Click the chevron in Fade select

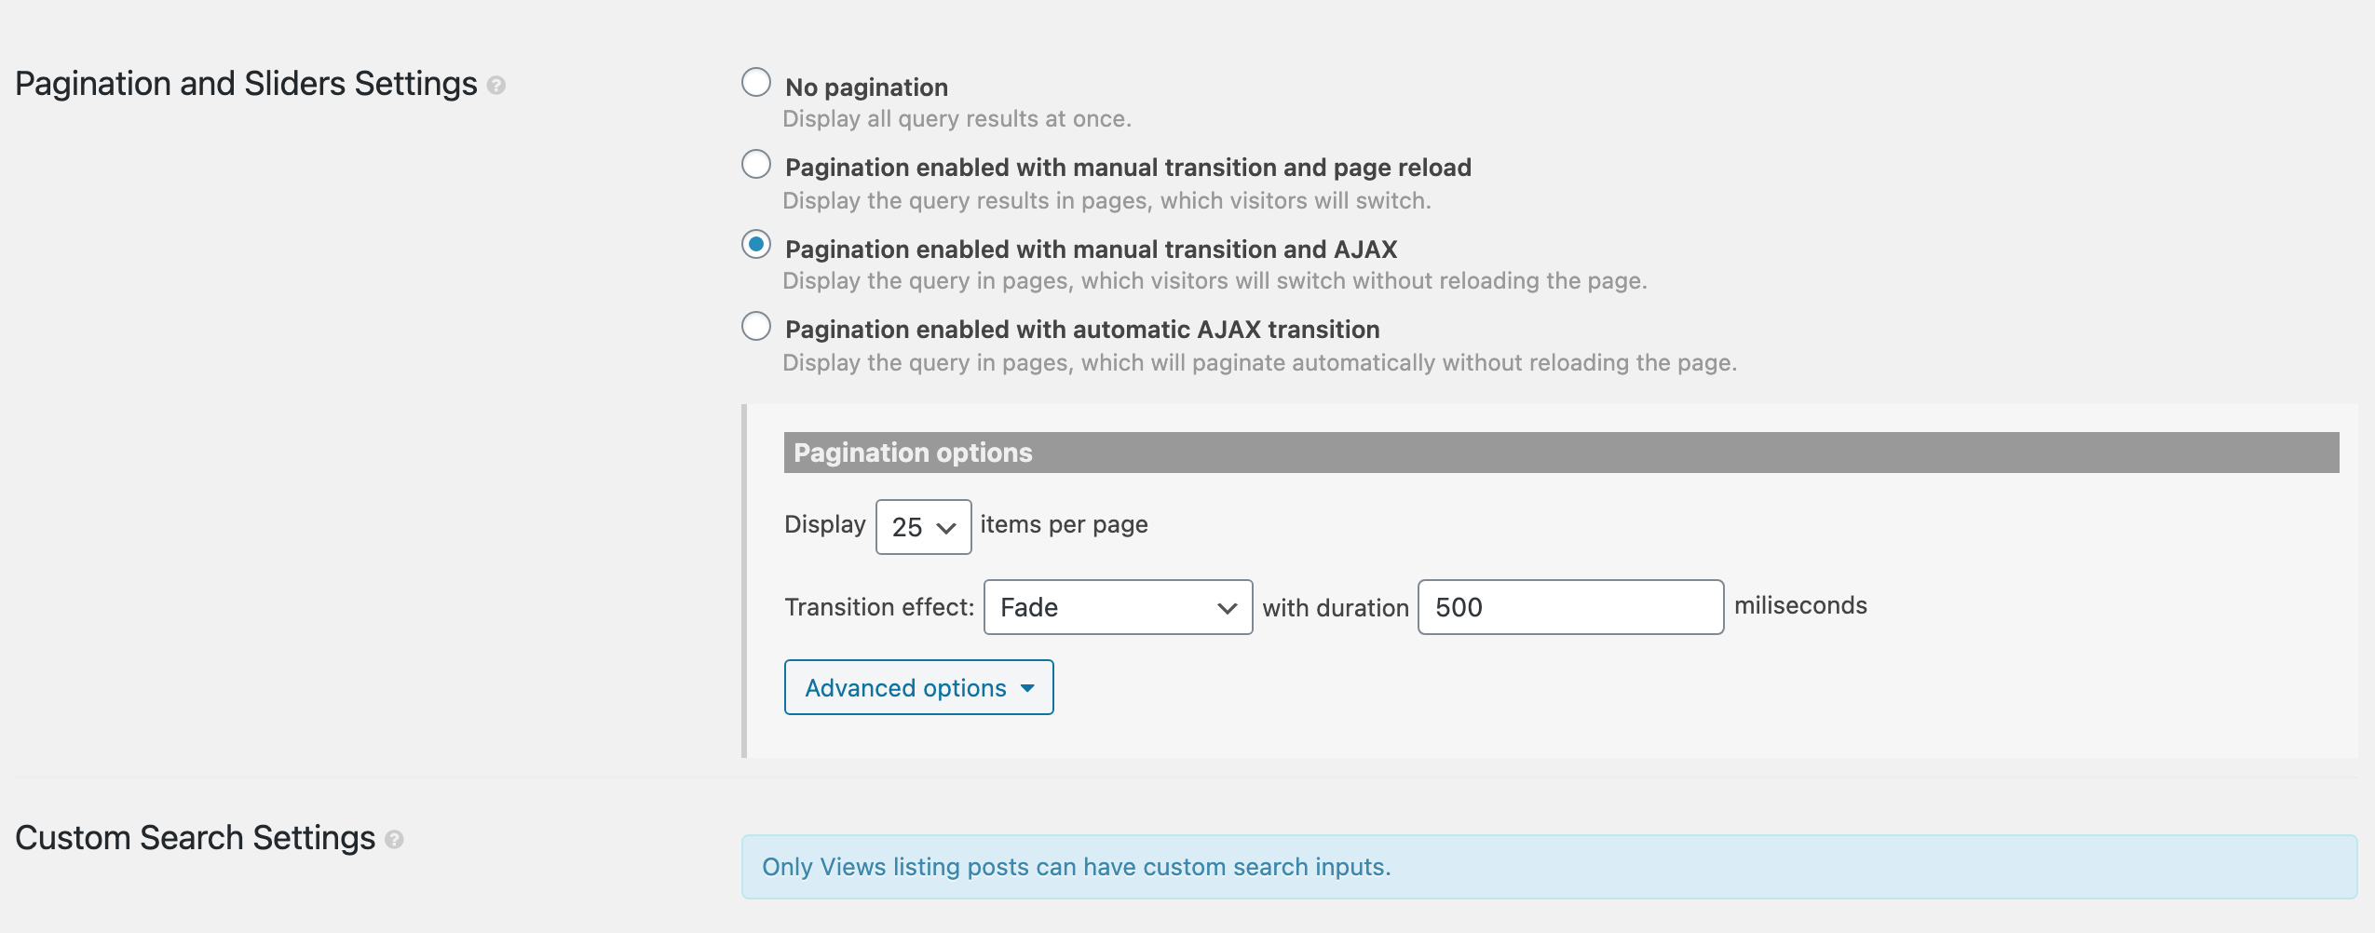point(1228,608)
